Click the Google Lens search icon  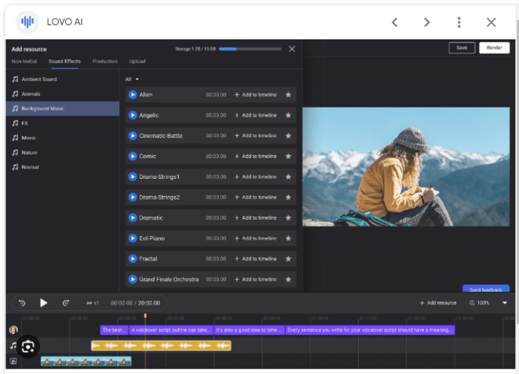click(28, 346)
